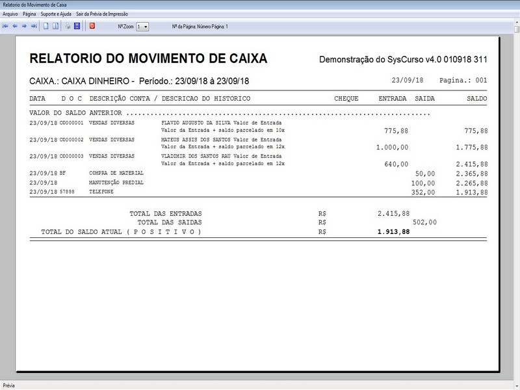
Task: Click the SAIDA column header
Action: click(x=425, y=99)
